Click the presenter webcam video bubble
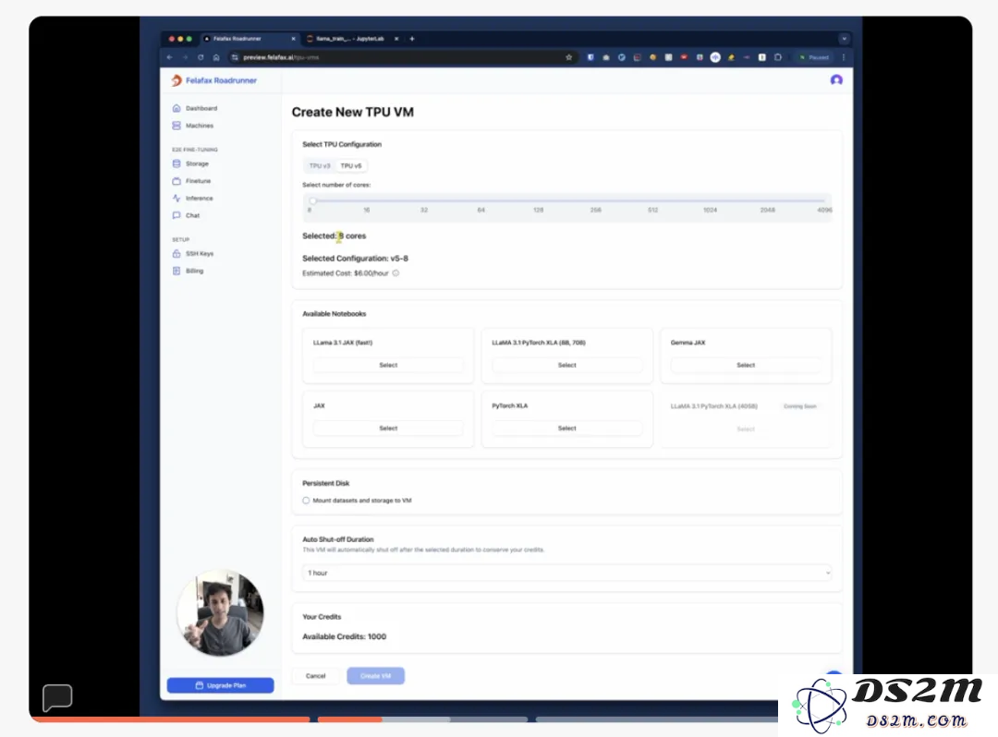This screenshot has height=737, width=998. (x=220, y=613)
